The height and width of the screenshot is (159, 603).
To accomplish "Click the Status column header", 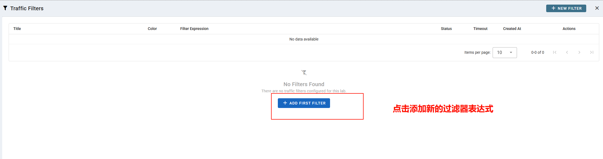I will pyautogui.click(x=446, y=29).
